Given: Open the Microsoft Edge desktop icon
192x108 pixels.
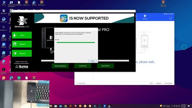Looking at the screenshot, I should 11,78.
